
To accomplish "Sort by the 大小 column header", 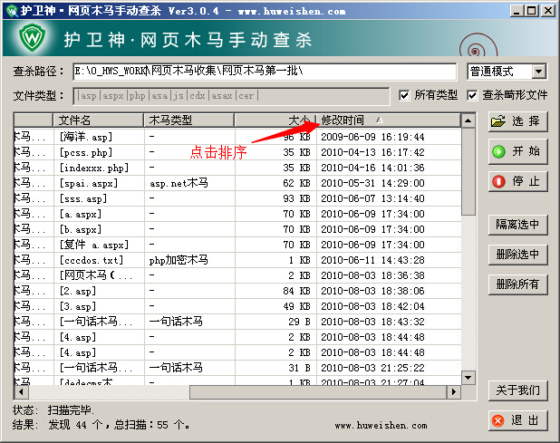I will pos(275,120).
